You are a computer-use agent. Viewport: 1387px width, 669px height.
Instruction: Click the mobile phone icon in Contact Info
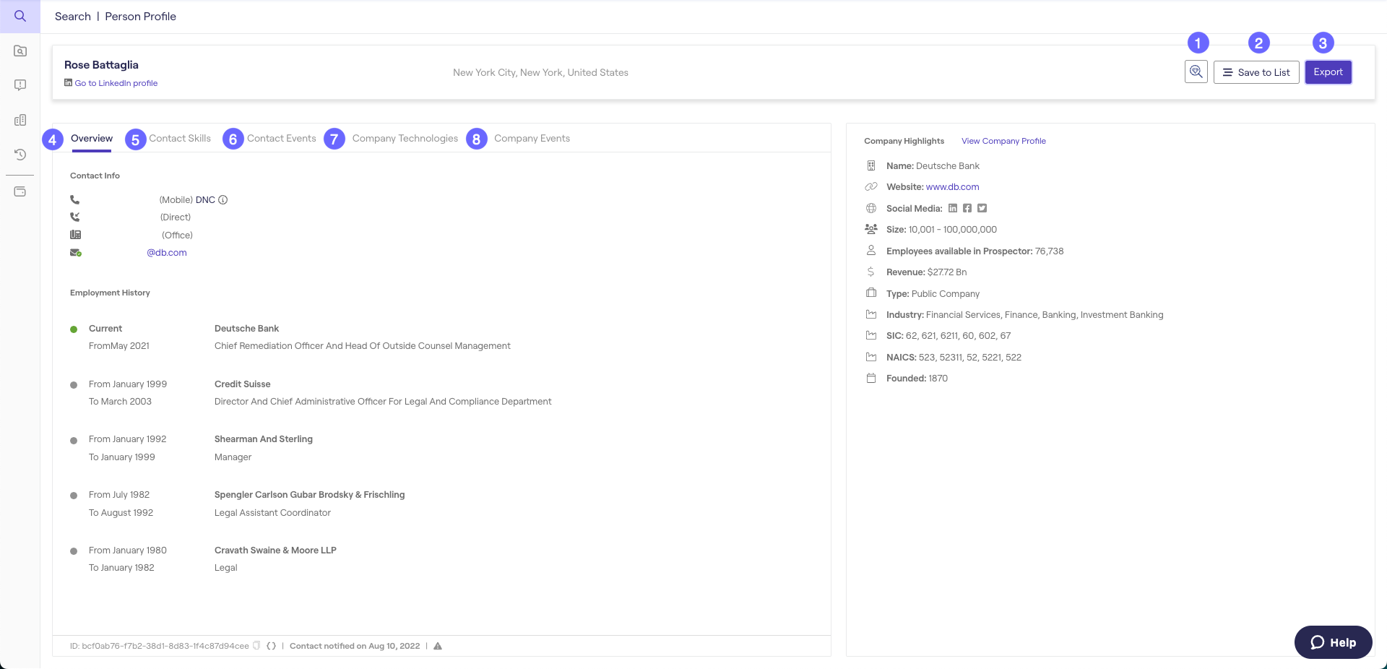tap(74, 200)
